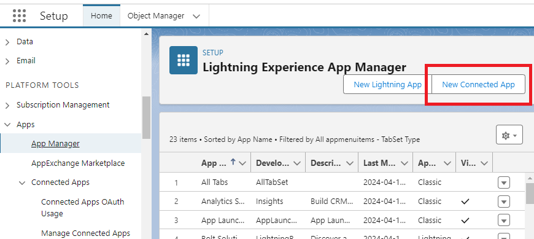Open row actions arrow for App Launcher row
The image size is (534, 239).
point(504,220)
